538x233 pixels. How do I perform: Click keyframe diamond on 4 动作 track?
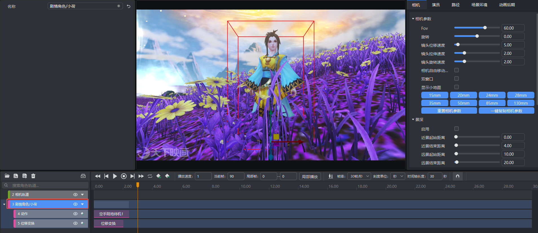tap(82, 214)
